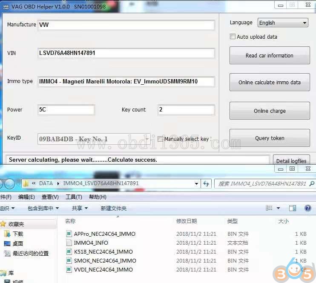
Task: Select the VVDI_NEC24C64_IMMO file
Action: click(103, 269)
